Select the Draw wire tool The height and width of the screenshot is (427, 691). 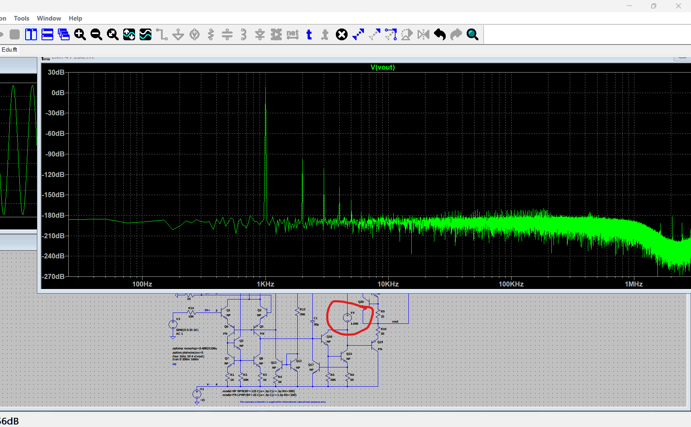coord(162,34)
